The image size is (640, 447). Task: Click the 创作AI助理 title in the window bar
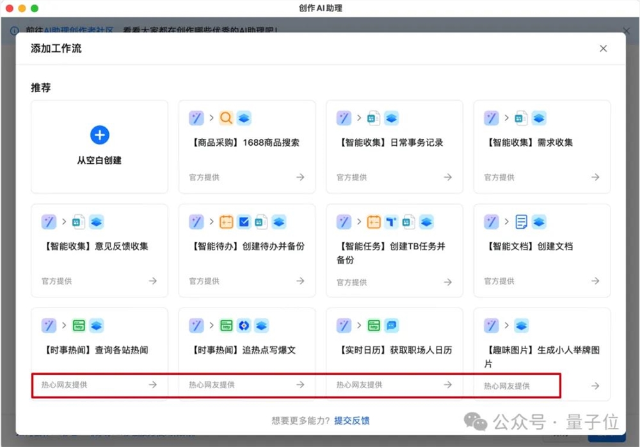pos(319,9)
